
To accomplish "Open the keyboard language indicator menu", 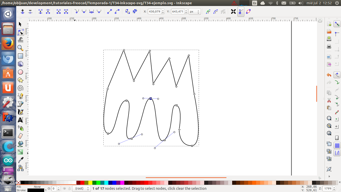I will point(255,3).
